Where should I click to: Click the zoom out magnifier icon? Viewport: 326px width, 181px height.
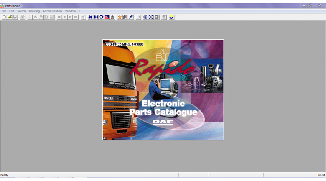41,17
